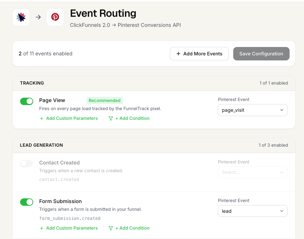This screenshot has width=304, height=239.
Task: Turn off the Form Submission toggle
Action: (27, 202)
